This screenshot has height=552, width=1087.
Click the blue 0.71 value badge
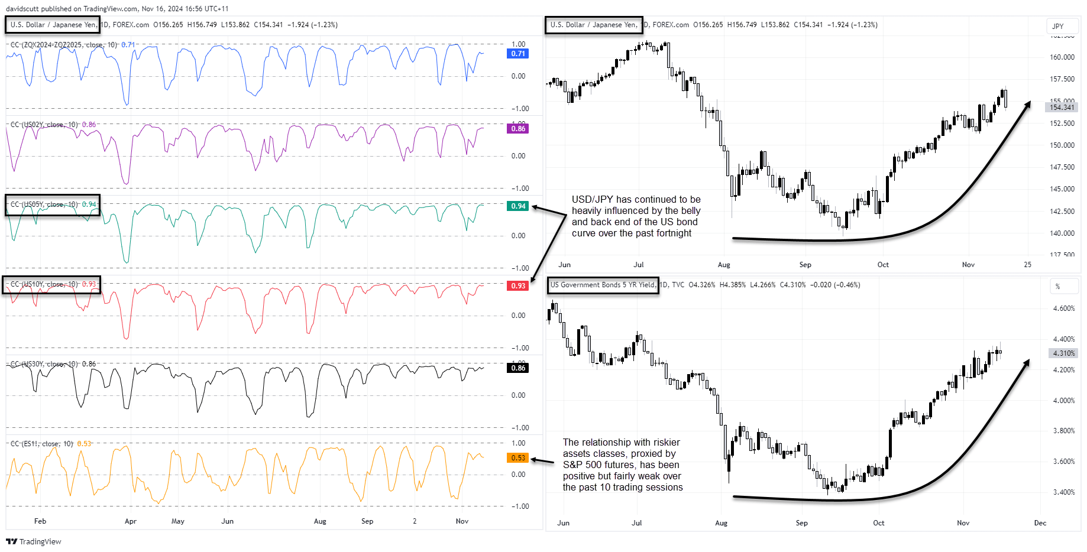tap(518, 54)
